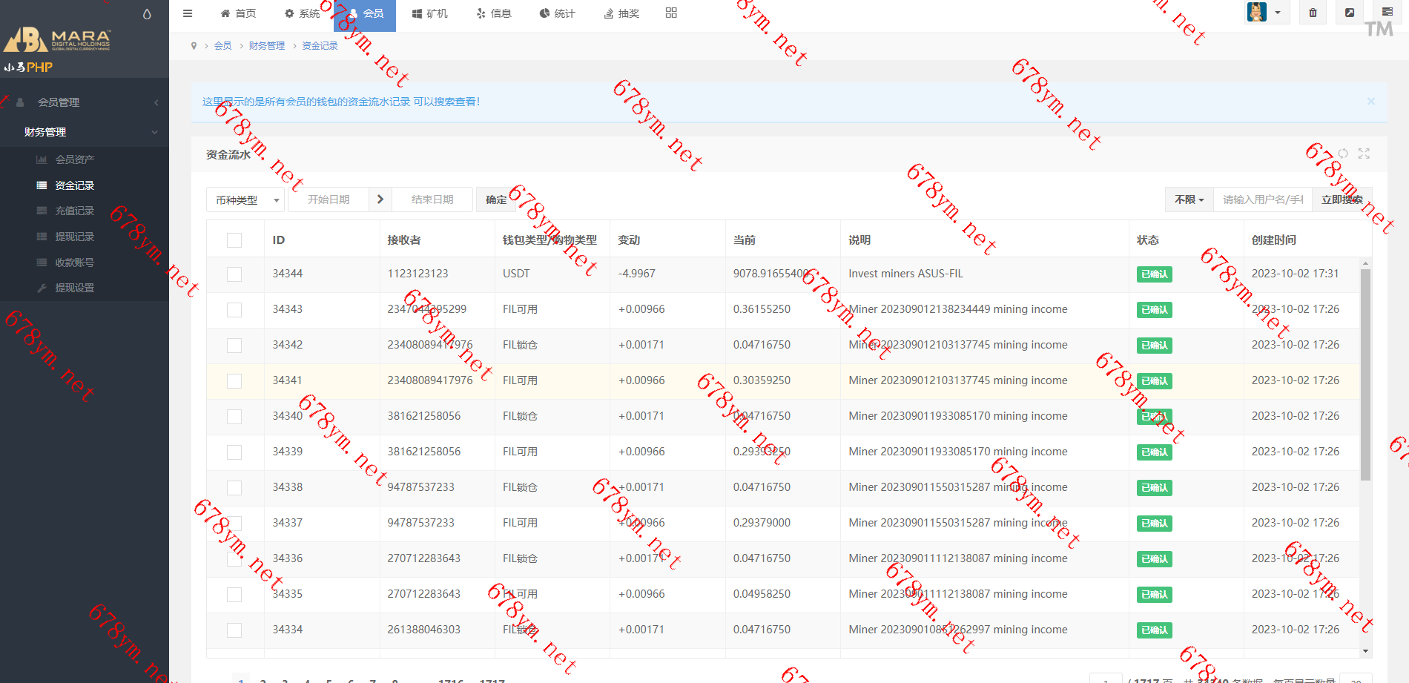Click the arrow icon between date fields

pyautogui.click(x=380, y=199)
